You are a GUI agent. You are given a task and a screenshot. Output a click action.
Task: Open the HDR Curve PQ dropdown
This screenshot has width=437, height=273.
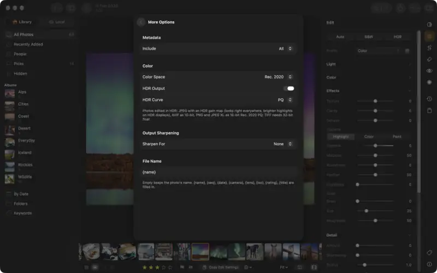(285, 100)
